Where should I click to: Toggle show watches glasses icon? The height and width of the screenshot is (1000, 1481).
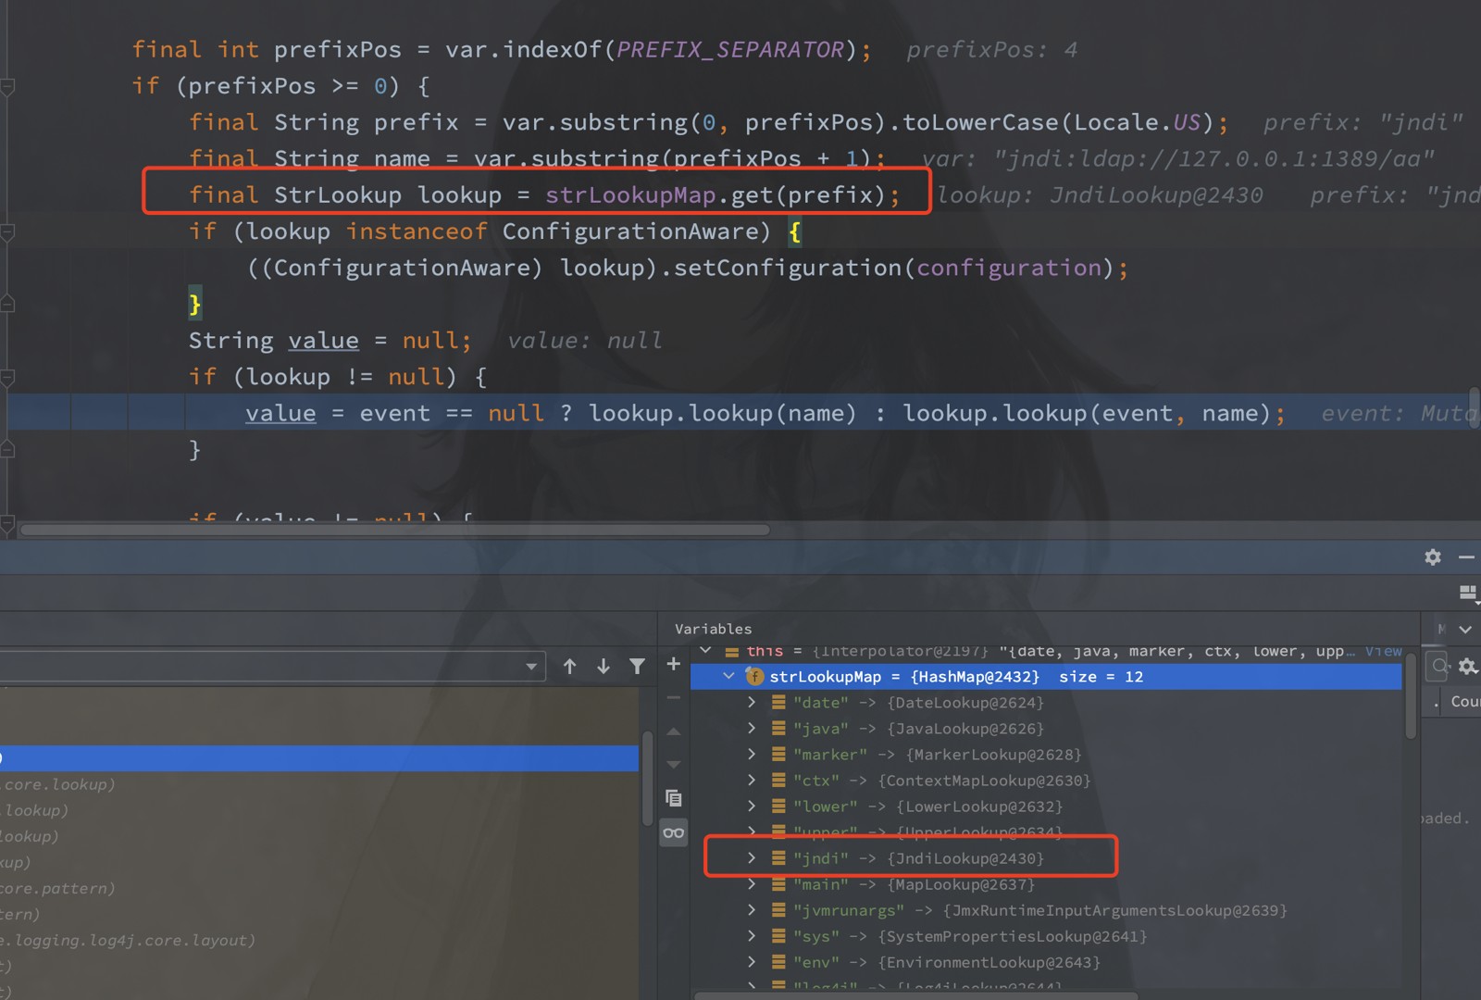click(674, 832)
